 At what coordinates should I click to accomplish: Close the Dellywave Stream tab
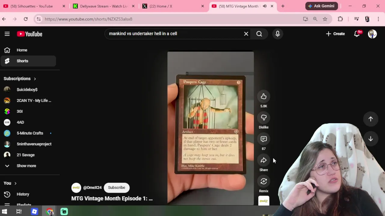click(133, 6)
